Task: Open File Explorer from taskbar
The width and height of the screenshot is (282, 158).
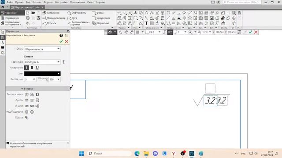Action: [x=146, y=154]
